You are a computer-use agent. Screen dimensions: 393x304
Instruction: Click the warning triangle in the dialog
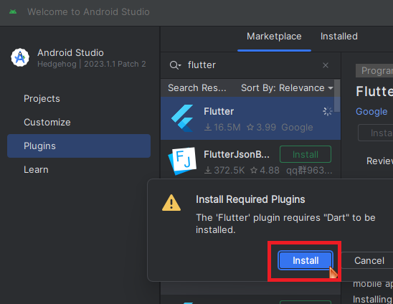[171, 202]
